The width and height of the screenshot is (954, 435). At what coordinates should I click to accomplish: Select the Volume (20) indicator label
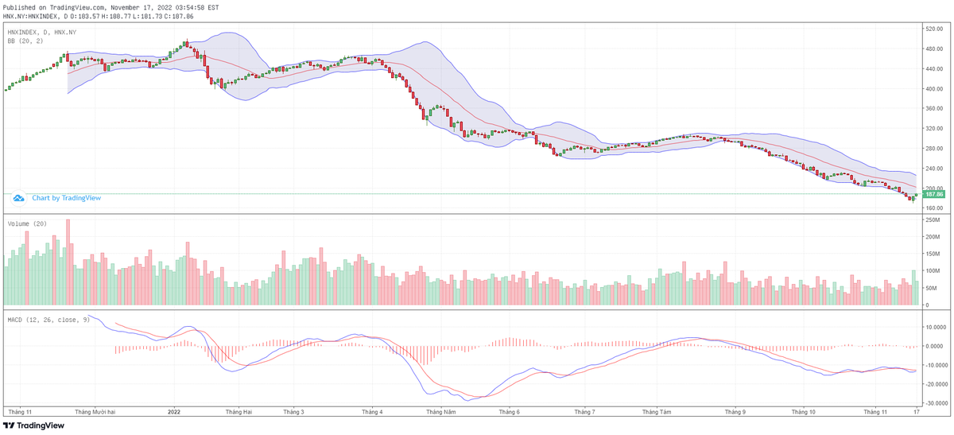coord(29,223)
